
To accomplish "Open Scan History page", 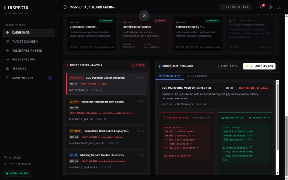I will pyautogui.click(x=29, y=78).
